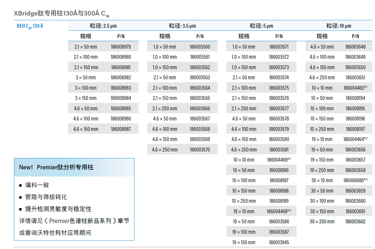Select the 提升检测灵敏度与稳定性 bullet point
The image size is (375, 249).
click(x=58, y=209)
